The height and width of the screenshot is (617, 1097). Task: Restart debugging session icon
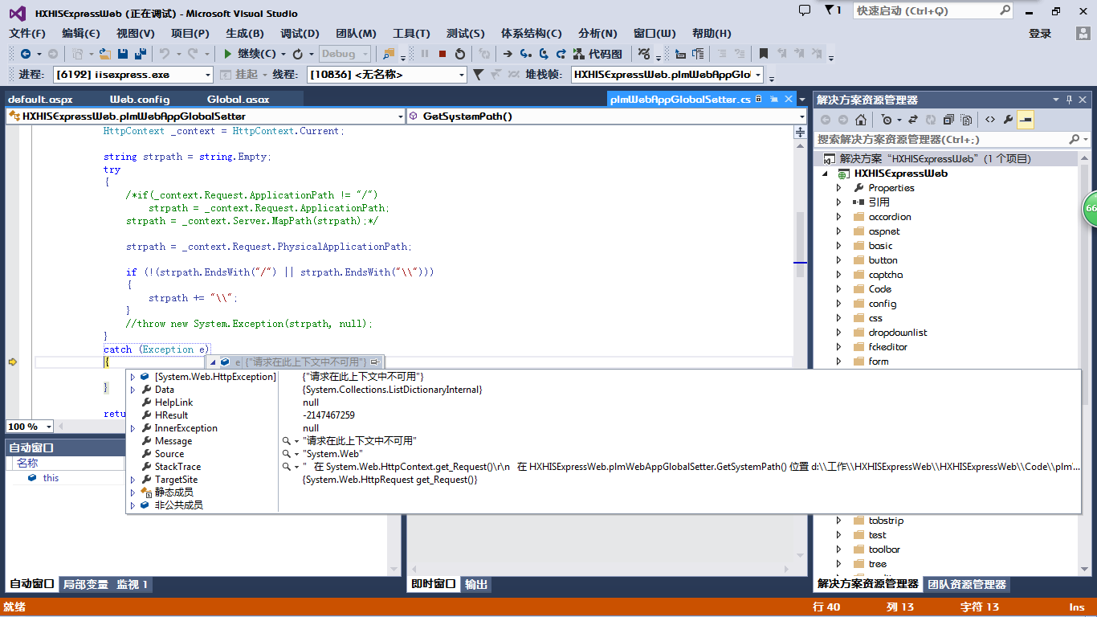pos(460,54)
